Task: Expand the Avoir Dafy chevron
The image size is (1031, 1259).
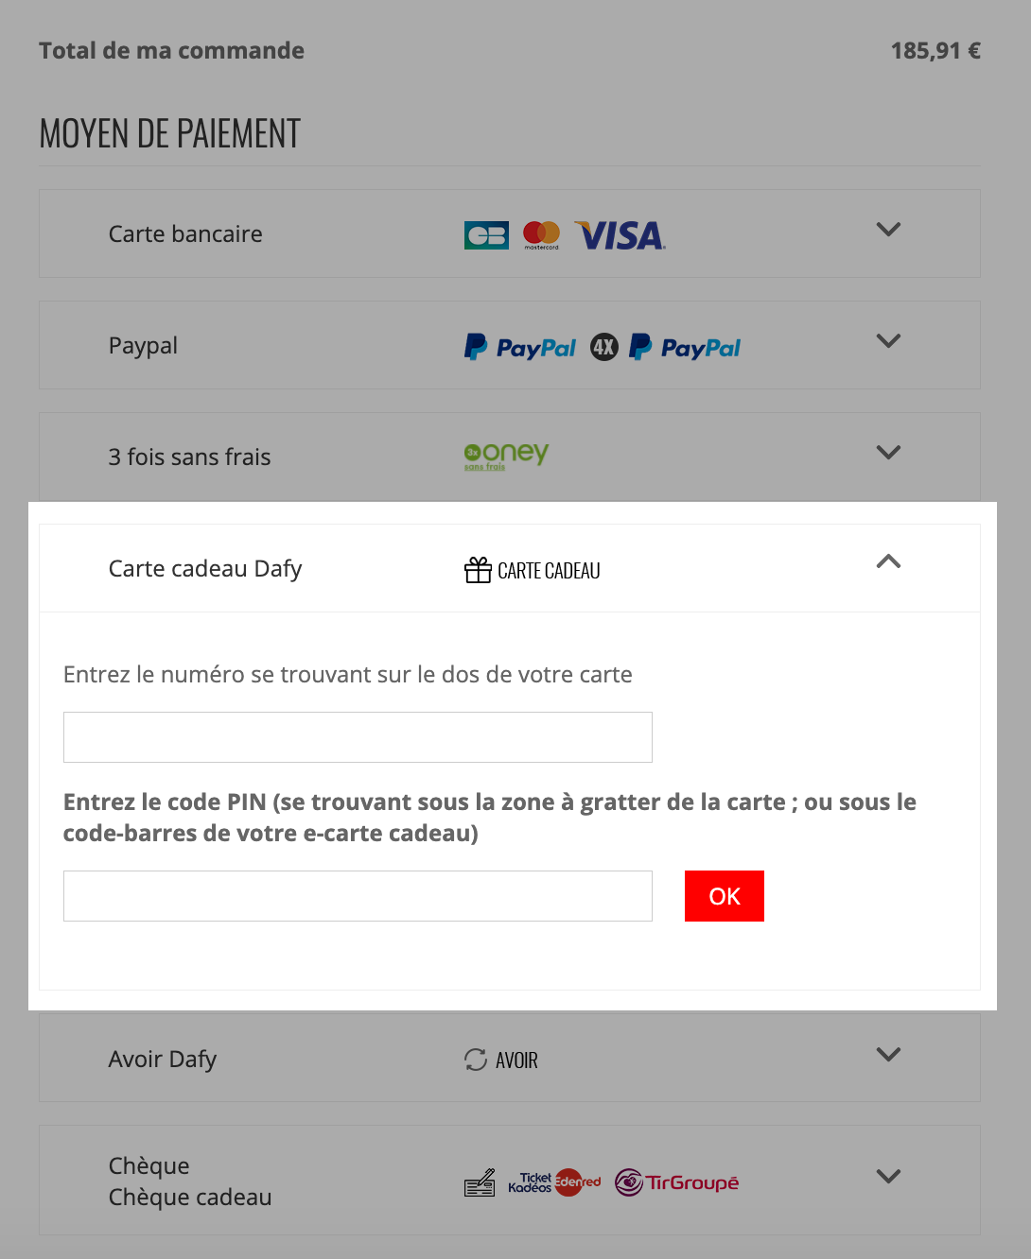Action: coord(888,1054)
